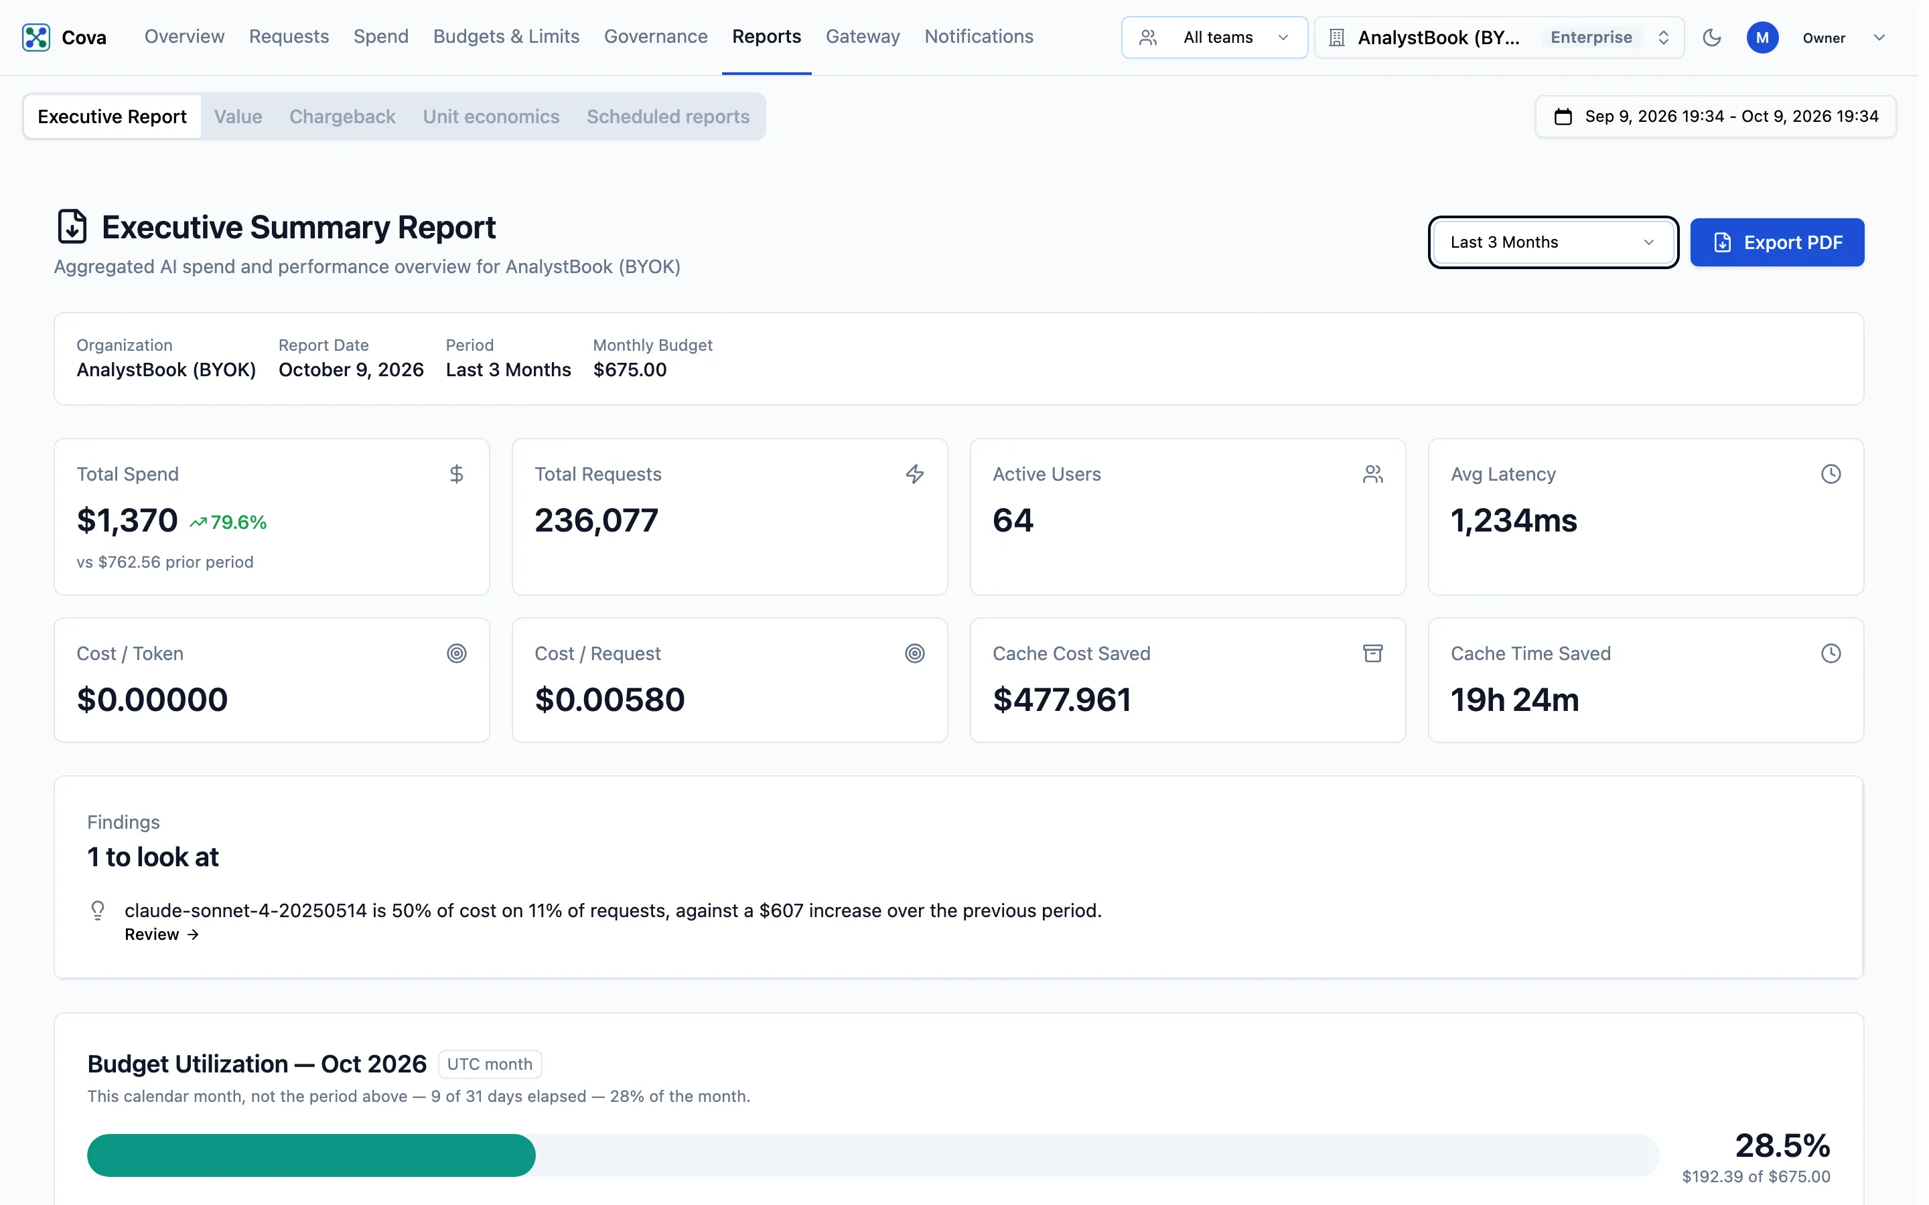Click the Cova logo icon
Image resolution: width=1929 pixels, height=1205 pixels.
[x=36, y=37]
